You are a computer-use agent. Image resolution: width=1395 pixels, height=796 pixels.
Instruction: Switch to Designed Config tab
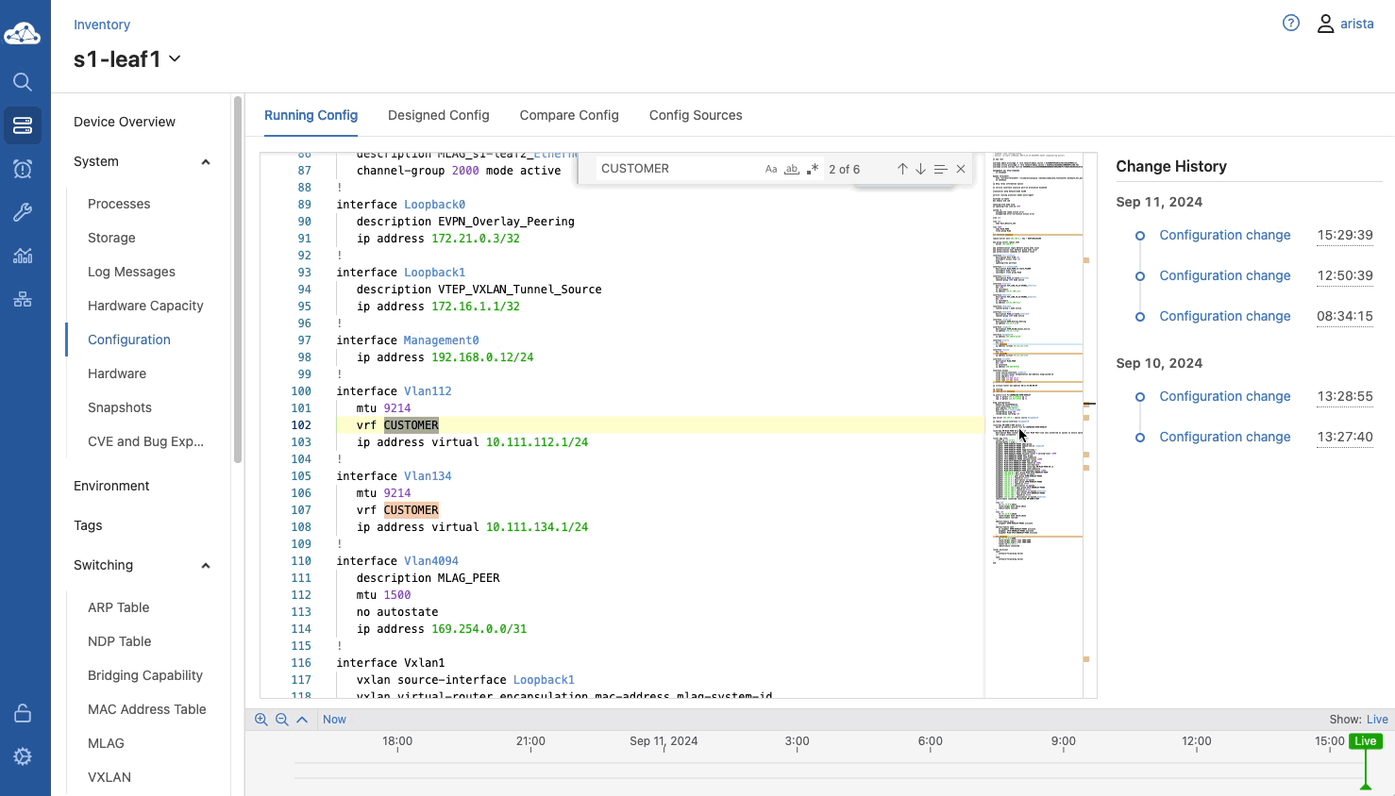click(x=438, y=115)
